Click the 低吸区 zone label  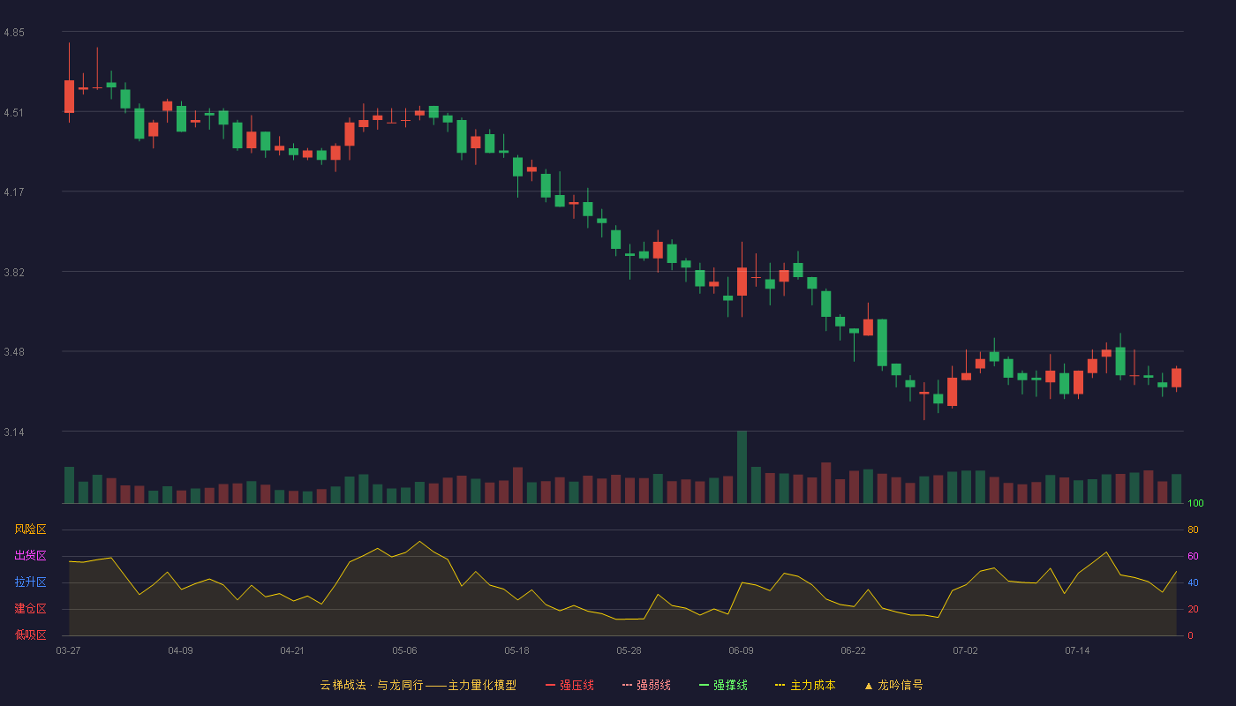[x=30, y=635]
